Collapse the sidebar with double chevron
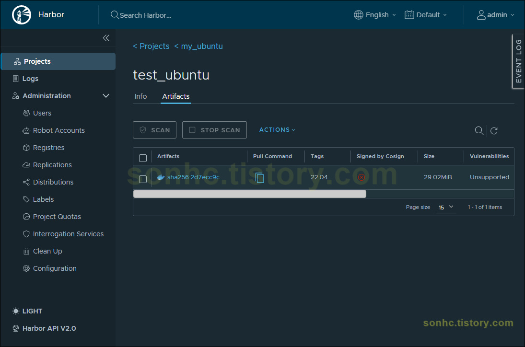 [106, 38]
